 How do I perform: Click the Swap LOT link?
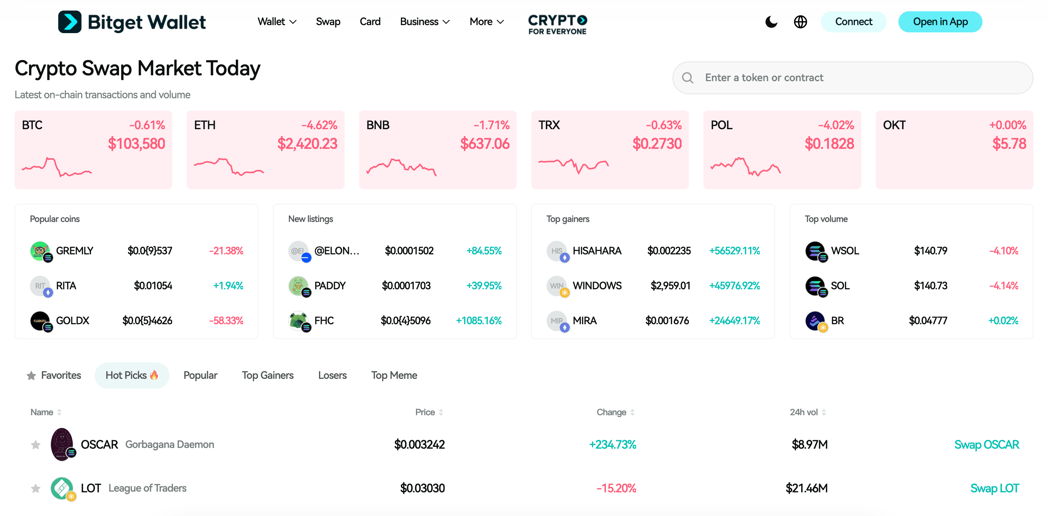[x=995, y=488]
